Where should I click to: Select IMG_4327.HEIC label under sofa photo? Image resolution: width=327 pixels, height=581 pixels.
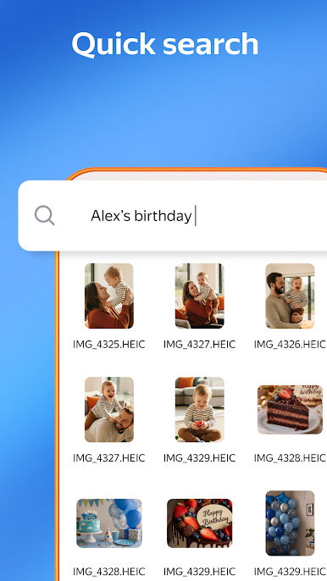[x=199, y=345]
